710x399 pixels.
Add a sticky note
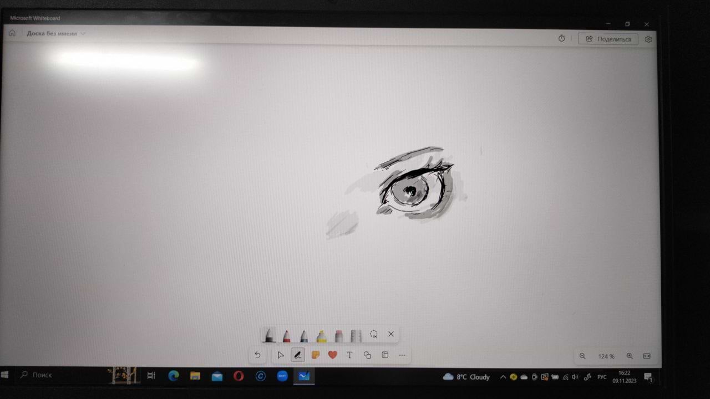(315, 355)
